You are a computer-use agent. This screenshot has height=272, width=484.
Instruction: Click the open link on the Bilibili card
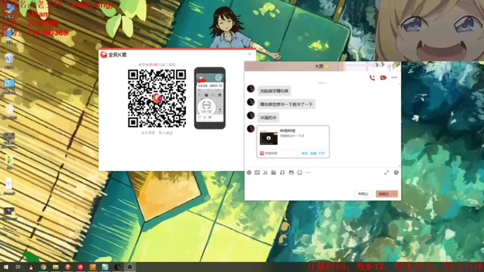pos(322,154)
